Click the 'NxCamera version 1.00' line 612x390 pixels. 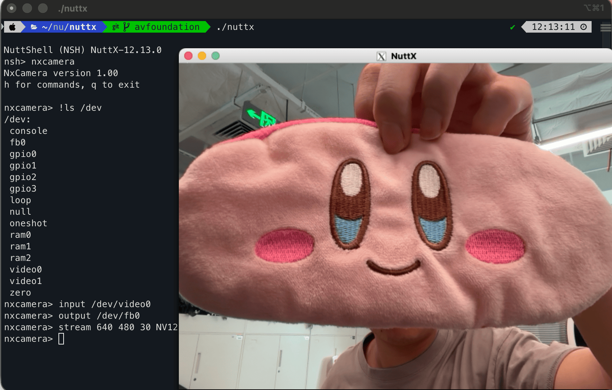[61, 73]
